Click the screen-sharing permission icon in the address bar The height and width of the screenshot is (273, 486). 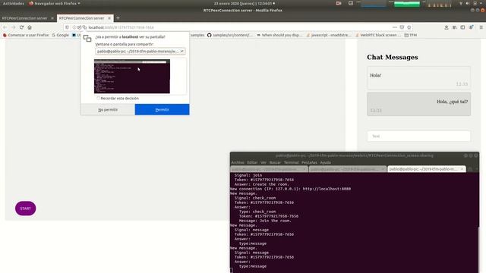(84, 27)
